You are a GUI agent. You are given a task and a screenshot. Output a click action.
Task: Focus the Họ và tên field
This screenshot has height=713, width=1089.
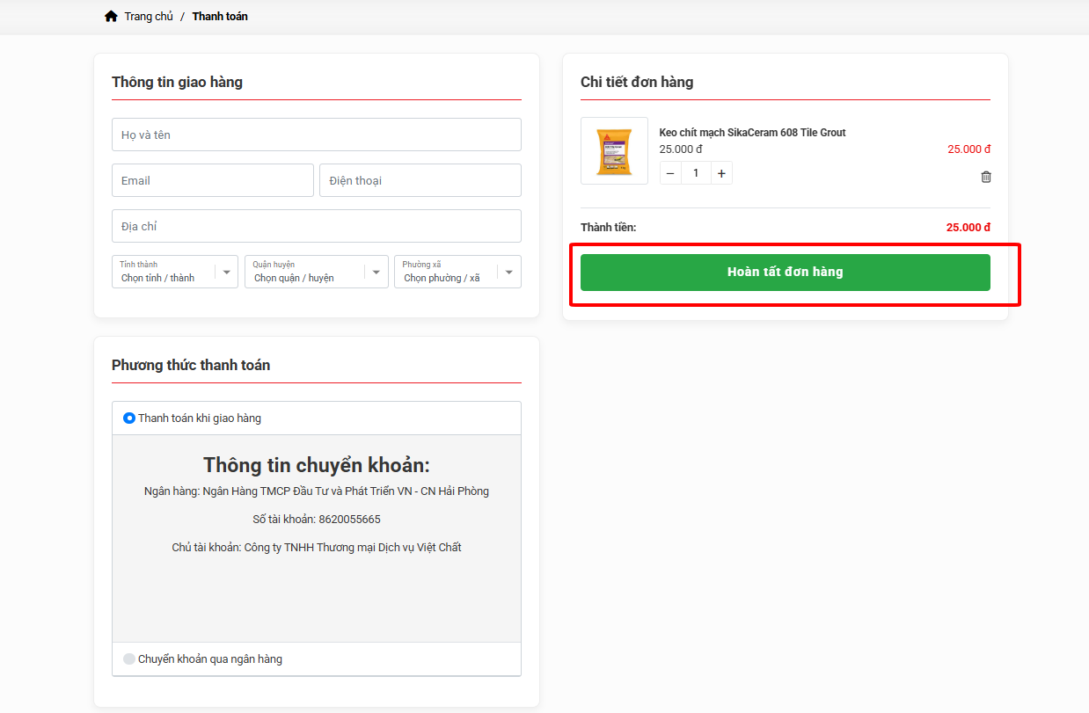(x=316, y=135)
